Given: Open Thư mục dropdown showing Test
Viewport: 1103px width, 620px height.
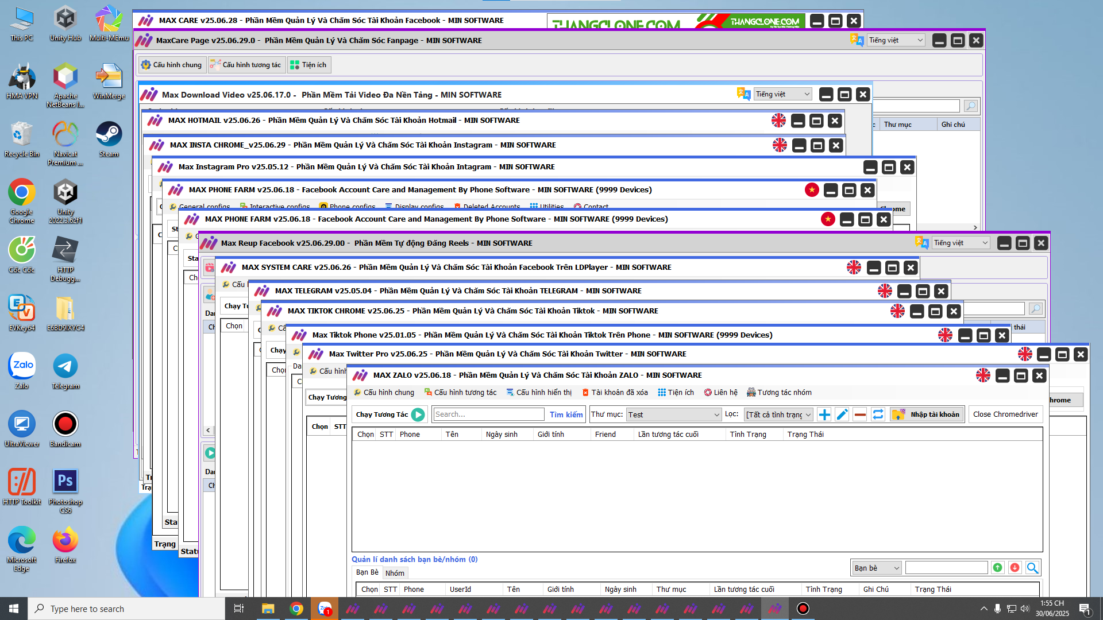Looking at the screenshot, I should coord(674,414).
